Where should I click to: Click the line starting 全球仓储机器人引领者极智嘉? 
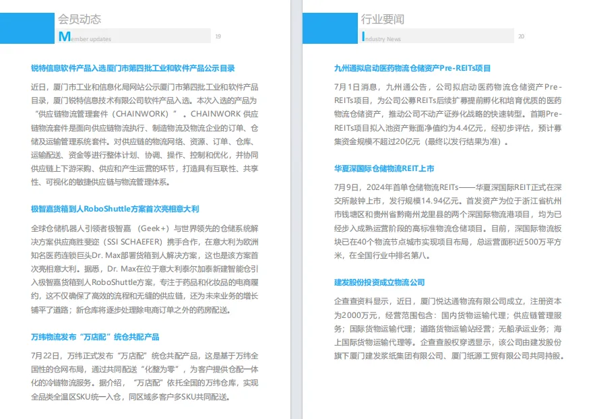pyautogui.click(x=144, y=228)
